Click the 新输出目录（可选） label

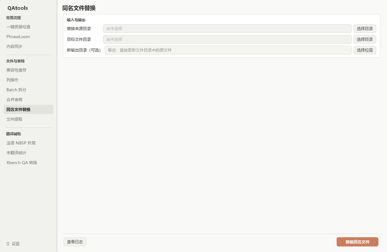point(85,50)
